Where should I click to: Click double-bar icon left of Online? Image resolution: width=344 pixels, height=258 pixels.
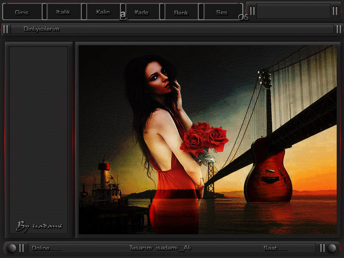point(21,248)
